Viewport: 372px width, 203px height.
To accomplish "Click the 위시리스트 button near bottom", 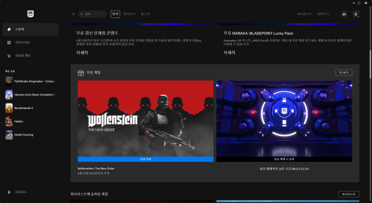I will pos(348,194).
